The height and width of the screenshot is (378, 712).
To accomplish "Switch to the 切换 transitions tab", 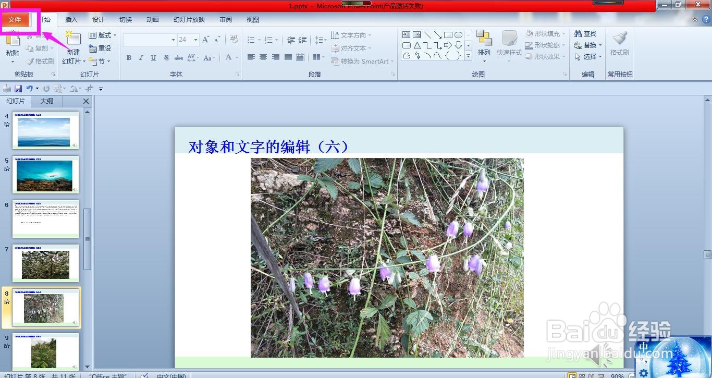I will click(126, 20).
